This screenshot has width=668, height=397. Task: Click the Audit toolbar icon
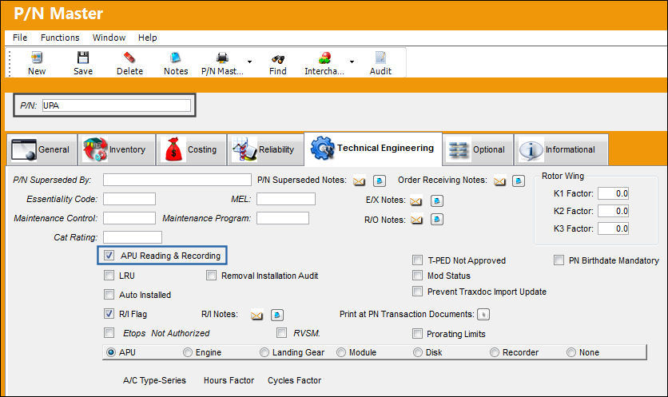[380, 58]
